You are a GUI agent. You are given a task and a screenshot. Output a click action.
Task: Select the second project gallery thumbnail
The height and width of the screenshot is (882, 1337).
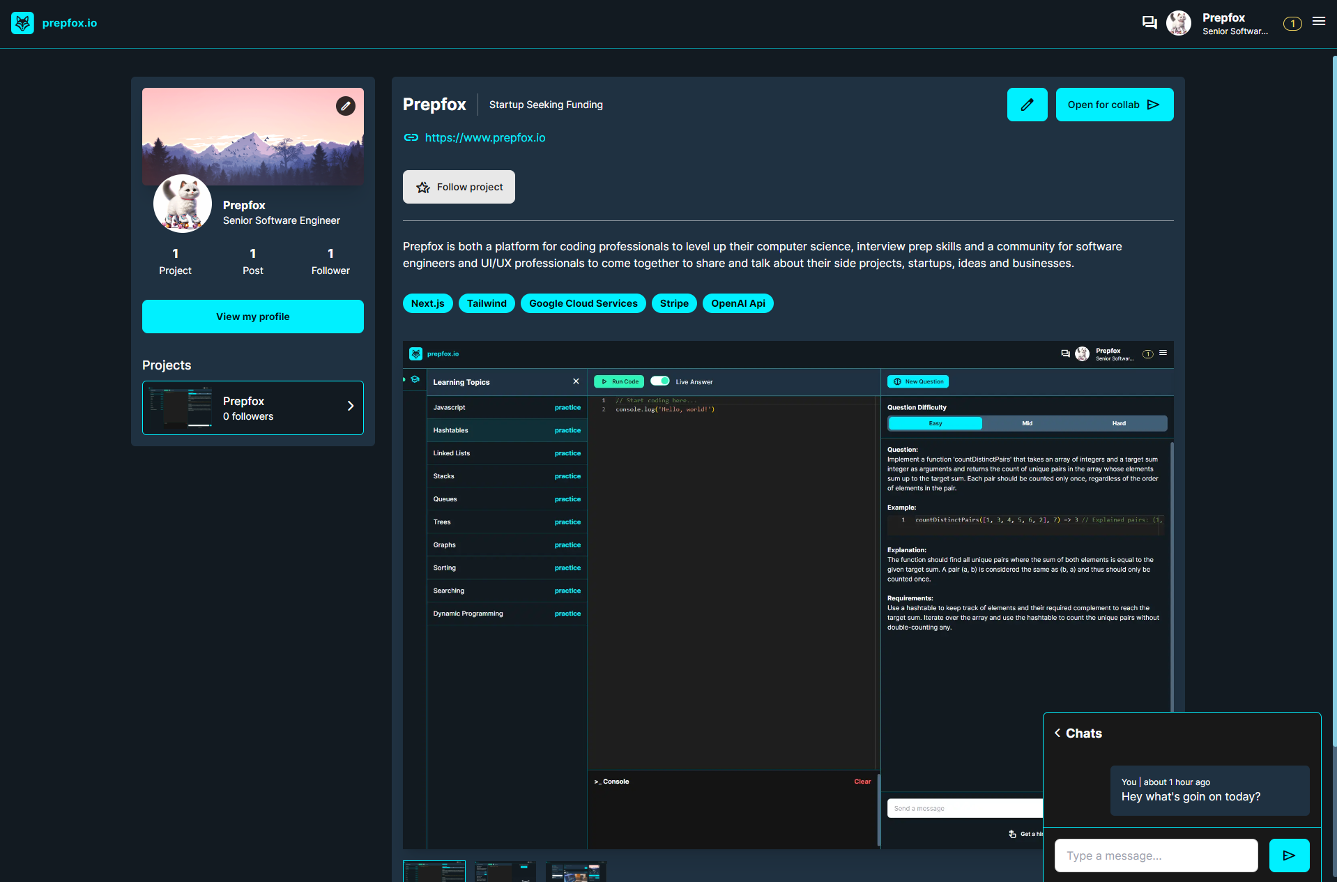click(505, 872)
